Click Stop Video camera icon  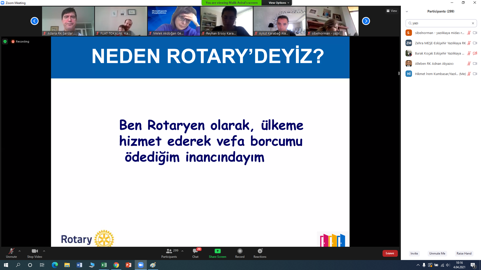pos(35,251)
